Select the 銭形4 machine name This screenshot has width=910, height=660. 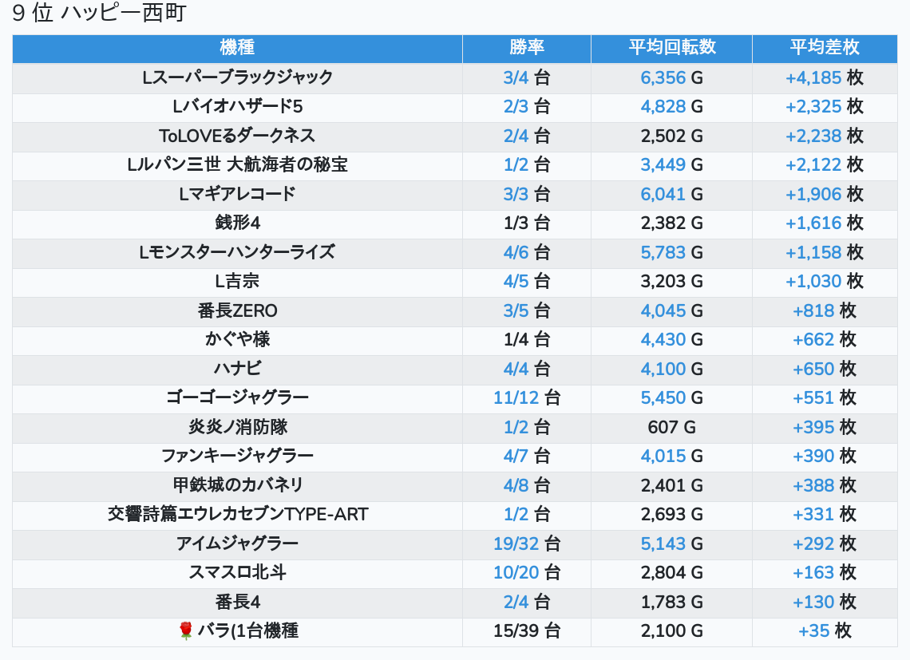237,223
